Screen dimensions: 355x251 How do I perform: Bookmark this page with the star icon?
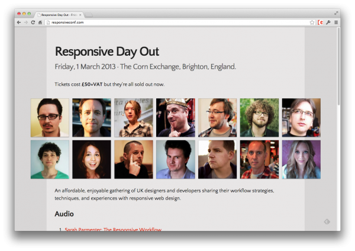tap(312, 22)
